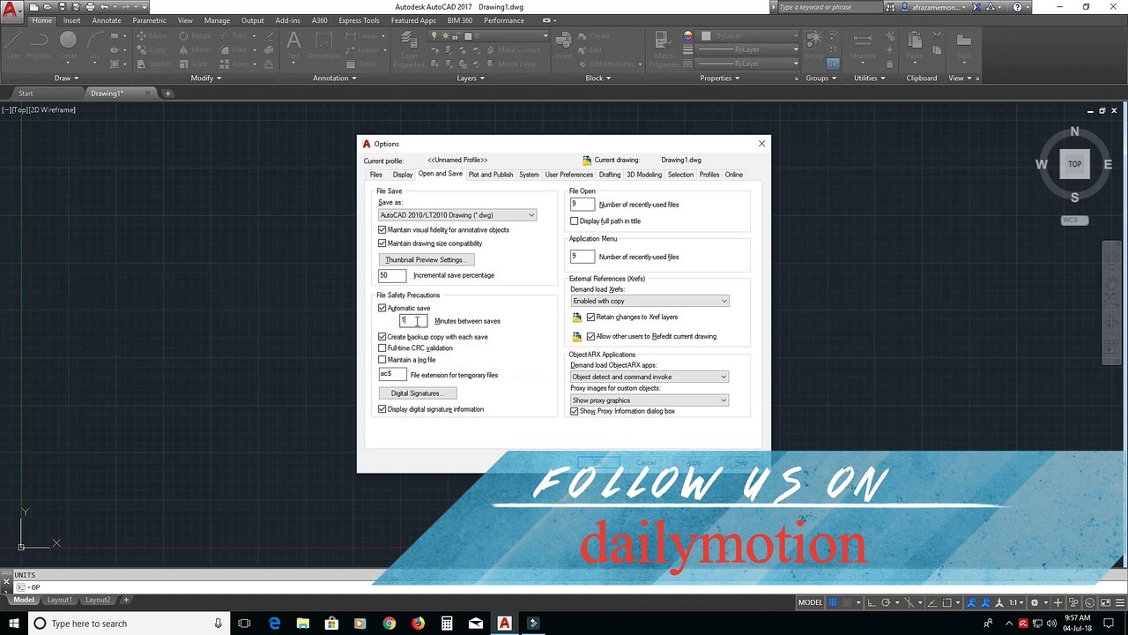This screenshot has width=1128, height=635.
Task: Enable Maintain a log file
Action: tap(382, 360)
